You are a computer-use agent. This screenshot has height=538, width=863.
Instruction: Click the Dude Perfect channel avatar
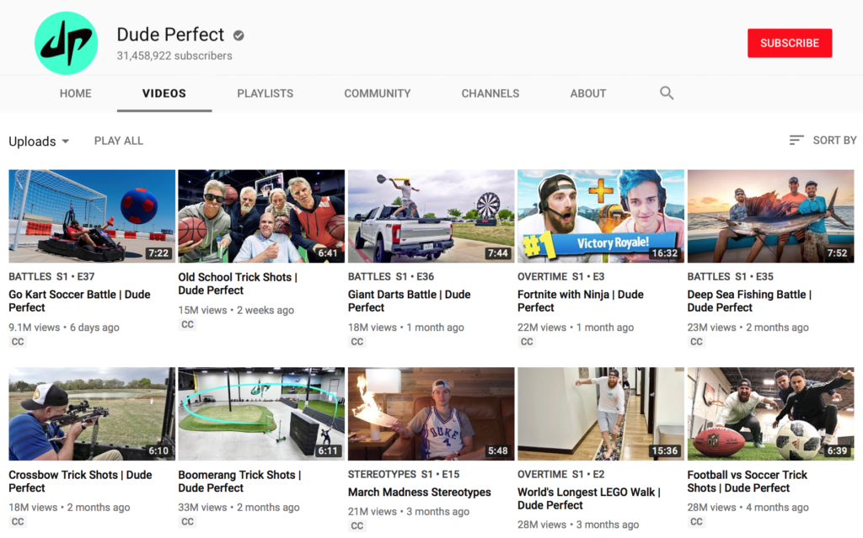(66, 42)
